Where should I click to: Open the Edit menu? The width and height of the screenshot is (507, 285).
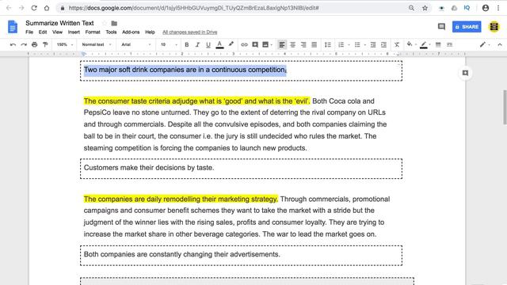tap(43, 32)
